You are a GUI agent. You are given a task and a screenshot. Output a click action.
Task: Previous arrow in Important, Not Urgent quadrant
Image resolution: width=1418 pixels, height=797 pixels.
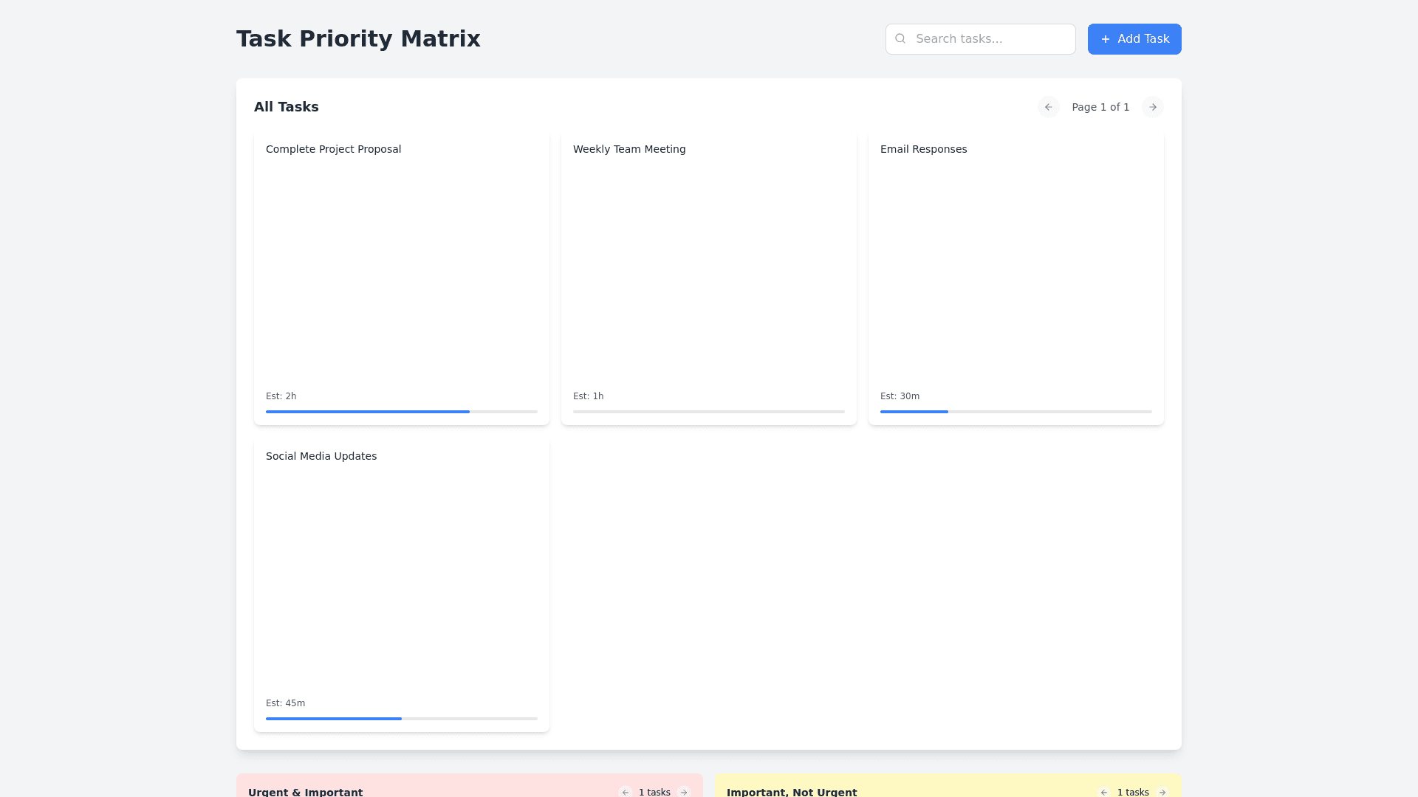pos(1104,792)
